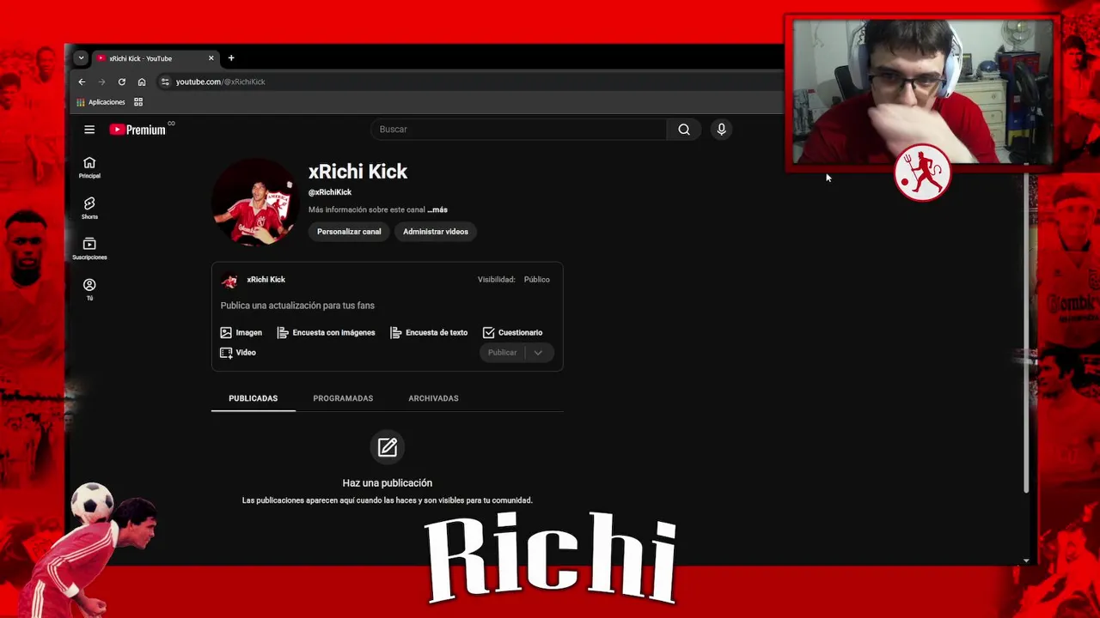Change the Visibilidad Público setting
The width and height of the screenshot is (1100, 618).
[x=537, y=279]
